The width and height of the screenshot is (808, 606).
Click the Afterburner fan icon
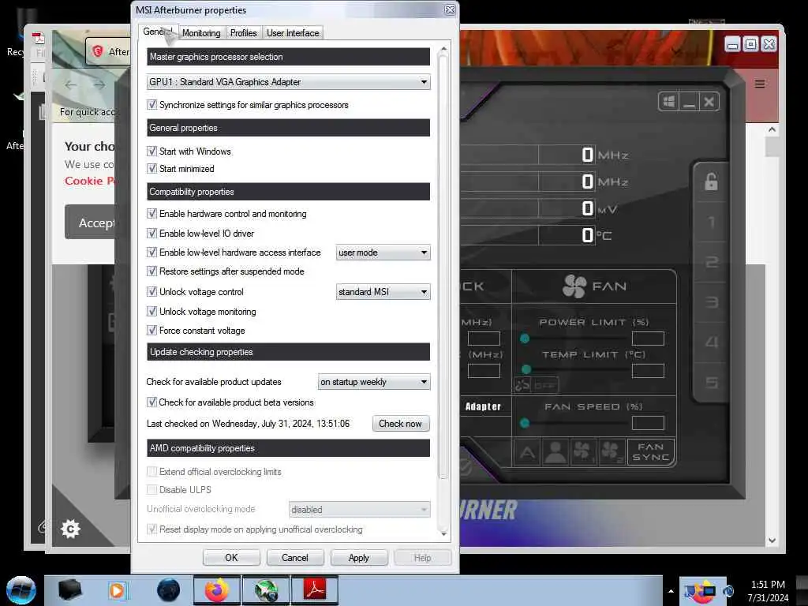(574, 286)
